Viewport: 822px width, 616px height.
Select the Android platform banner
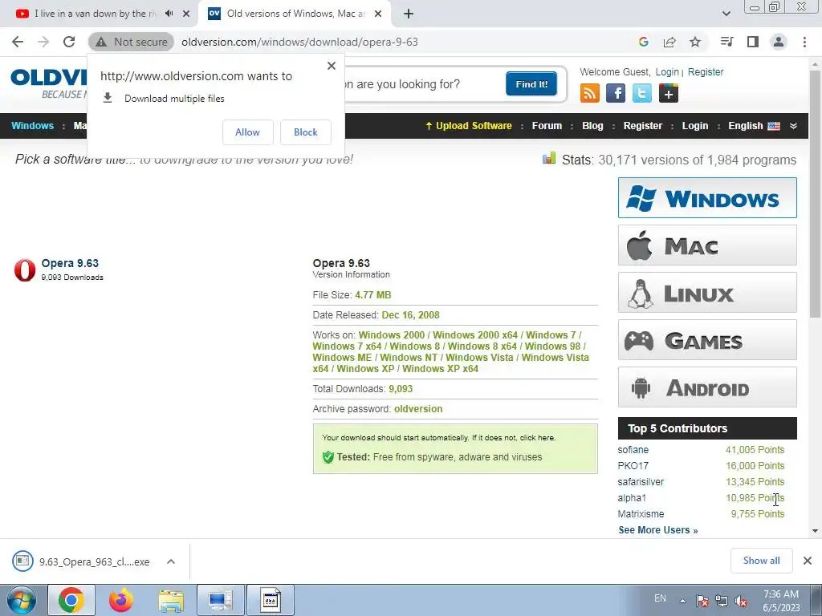707,387
